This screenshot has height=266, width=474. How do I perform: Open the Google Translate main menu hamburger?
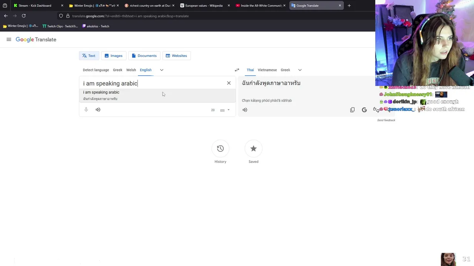point(9,40)
